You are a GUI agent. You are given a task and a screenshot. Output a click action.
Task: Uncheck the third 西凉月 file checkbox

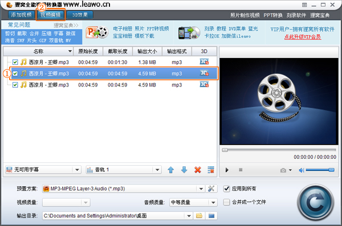[x=15, y=85]
